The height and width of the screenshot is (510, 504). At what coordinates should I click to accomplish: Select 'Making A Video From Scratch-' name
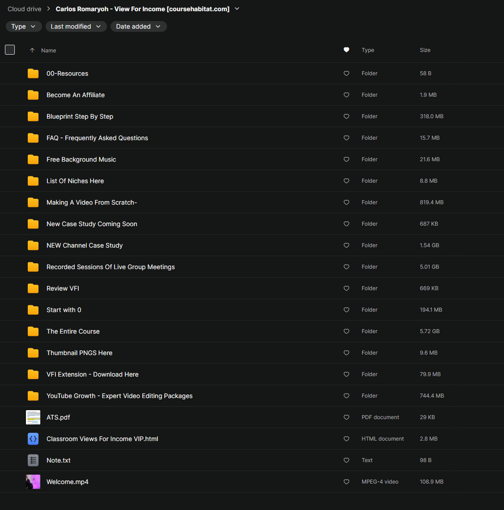pyautogui.click(x=92, y=202)
